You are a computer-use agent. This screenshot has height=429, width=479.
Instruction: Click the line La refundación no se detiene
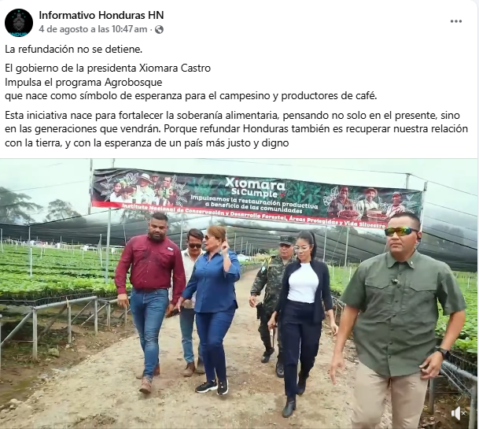(x=74, y=50)
